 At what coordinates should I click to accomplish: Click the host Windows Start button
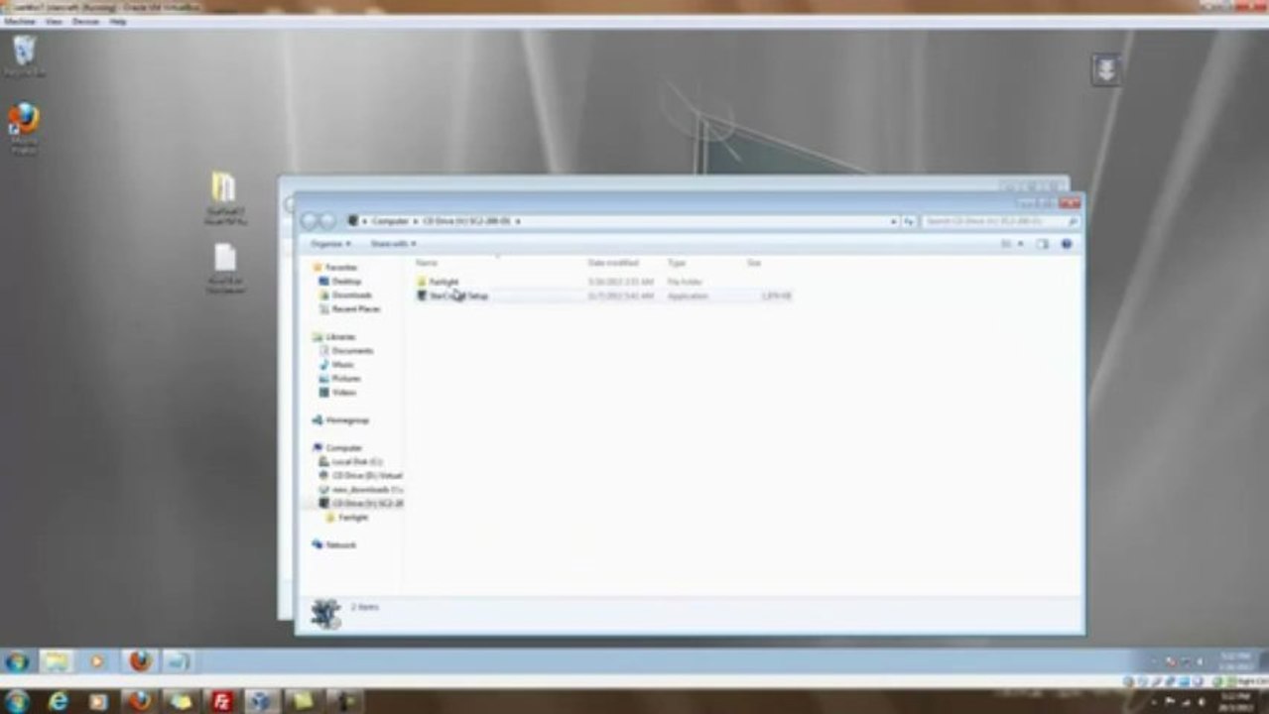17,701
